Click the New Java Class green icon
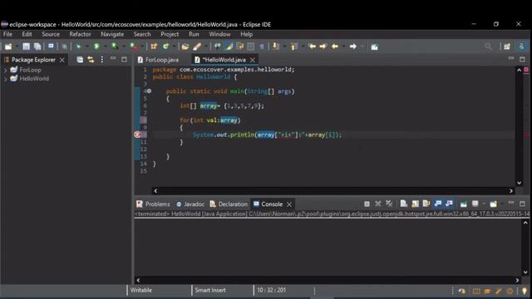Image resolution: width=532 pixels, height=299 pixels. pyautogui.click(x=165, y=47)
